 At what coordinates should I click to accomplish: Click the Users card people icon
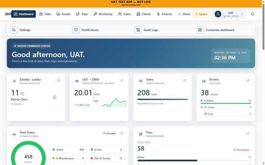(140, 81)
